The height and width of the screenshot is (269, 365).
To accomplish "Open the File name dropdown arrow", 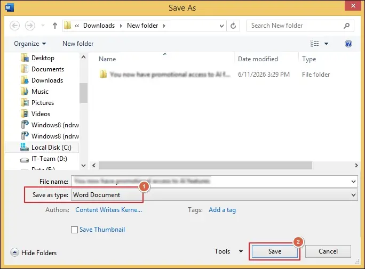I will pyautogui.click(x=354, y=182).
